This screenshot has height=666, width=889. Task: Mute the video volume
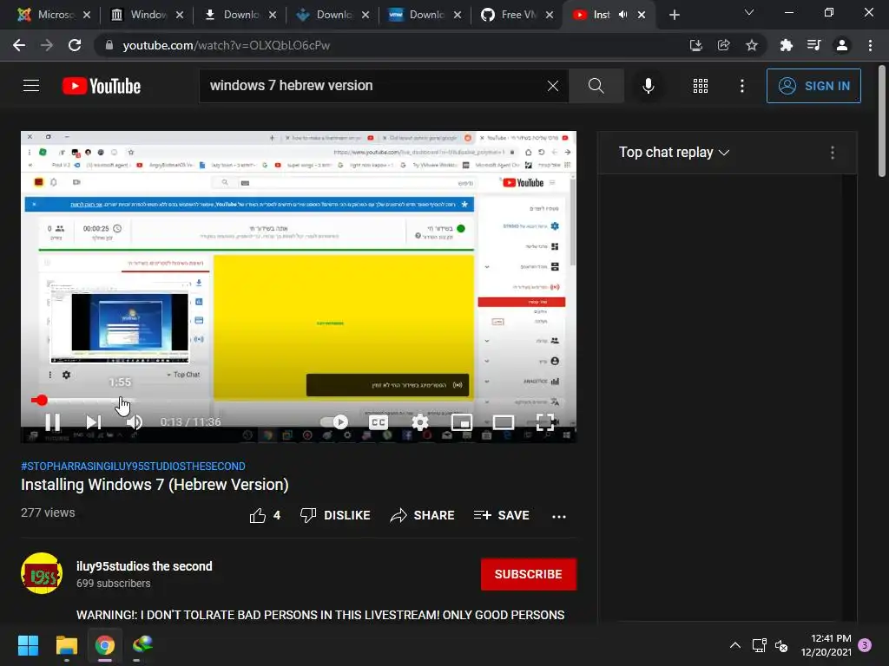point(135,422)
